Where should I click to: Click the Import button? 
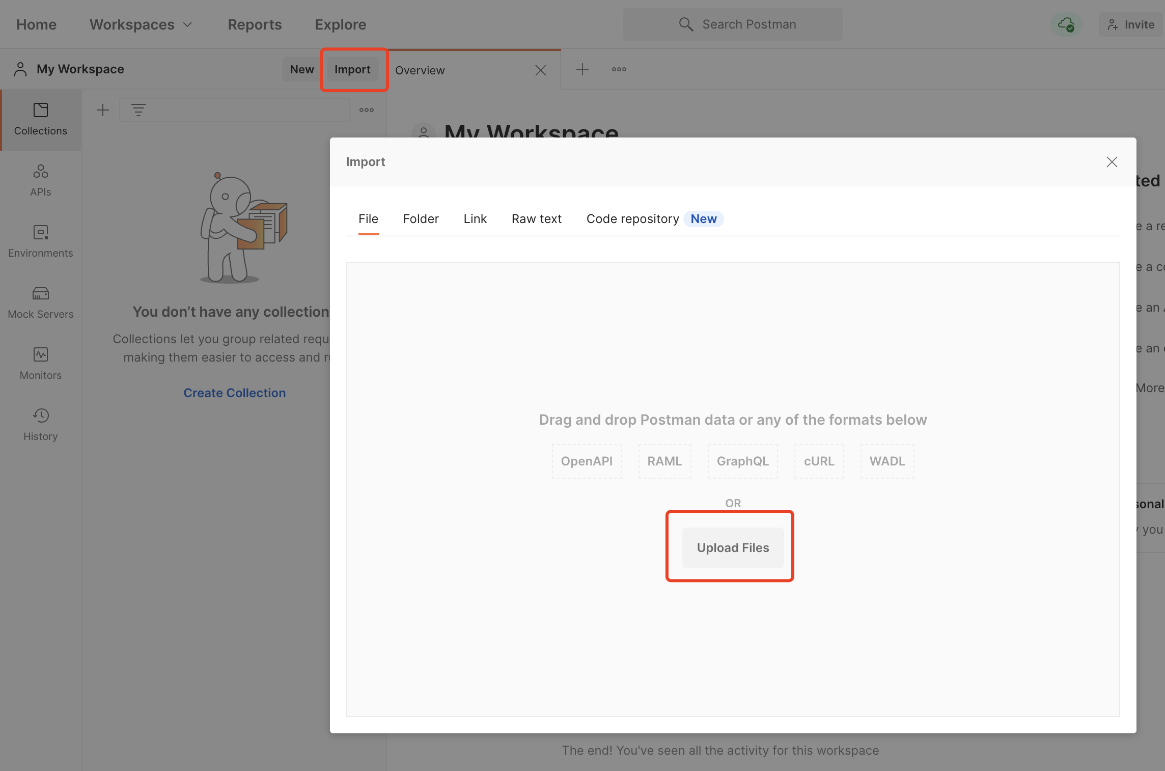352,69
